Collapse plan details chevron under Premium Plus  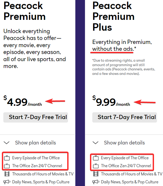coord(96,143)
